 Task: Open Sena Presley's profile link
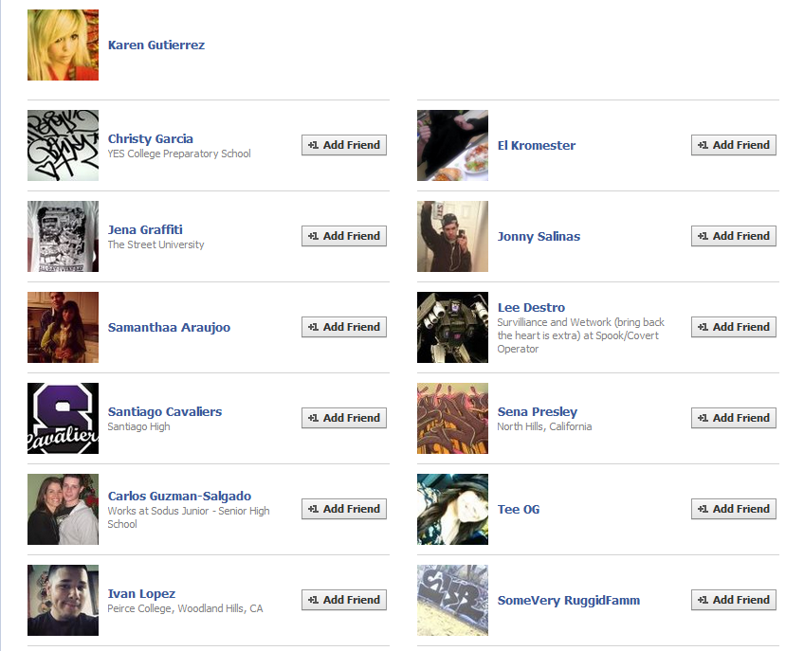pyautogui.click(x=538, y=411)
